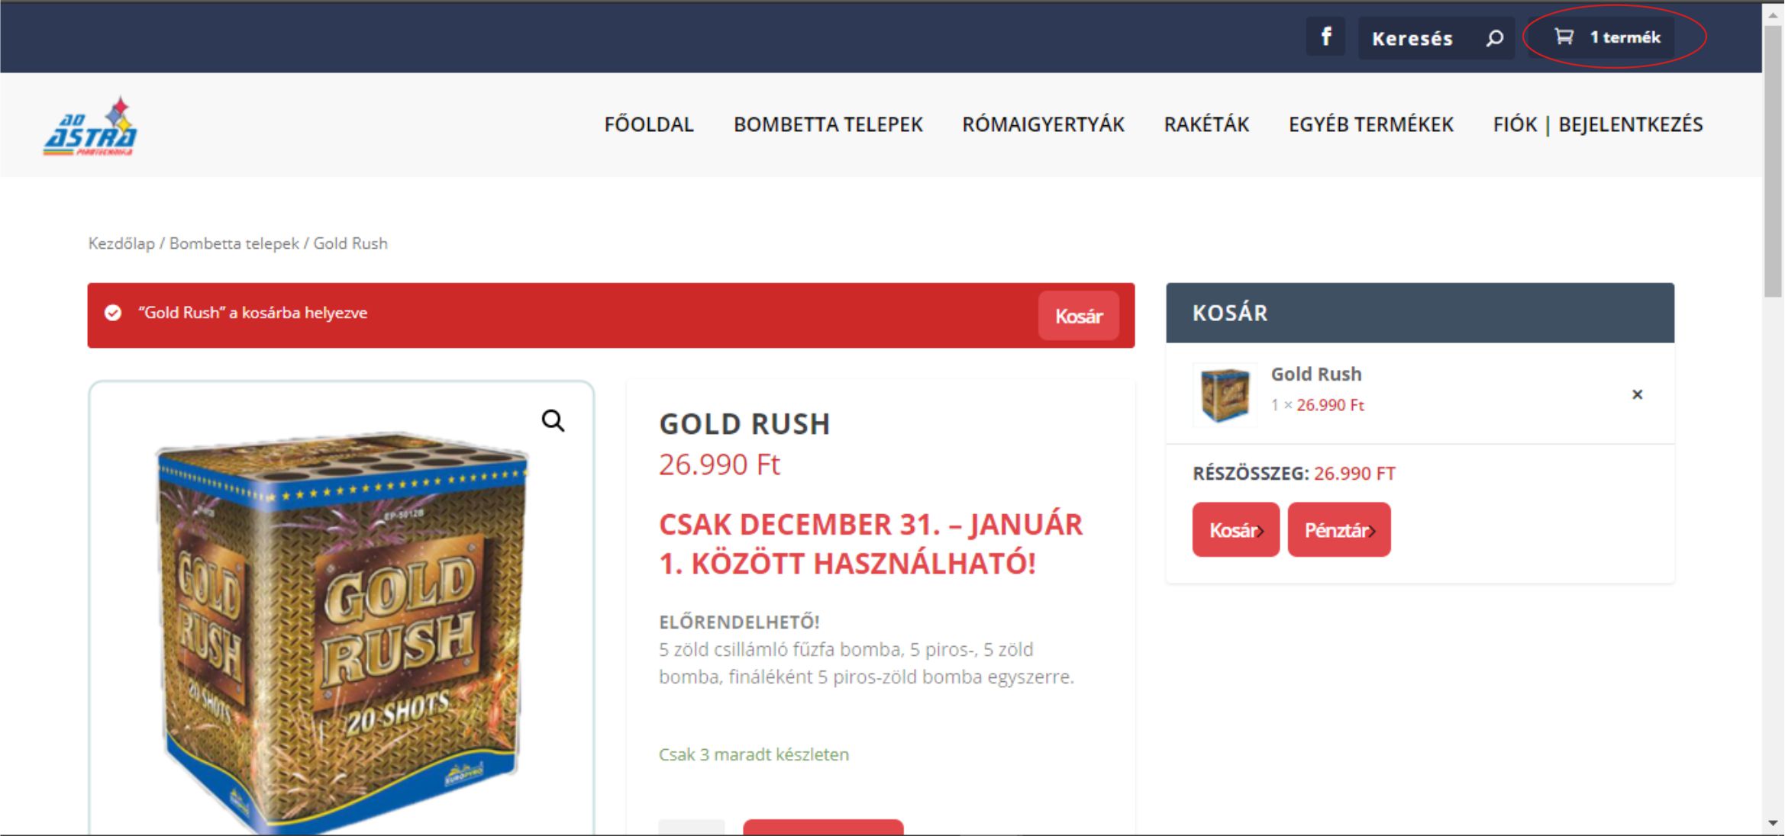Screen dimensions: 1785x836
Task: Open the Ad Astra logo homepage
Action: [x=90, y=126]
